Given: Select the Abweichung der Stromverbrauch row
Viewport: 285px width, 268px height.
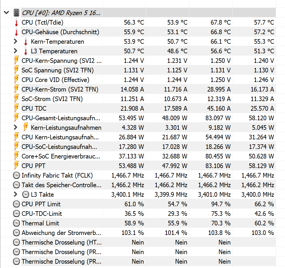Looking at the screenshot, I should coord(138,233).
